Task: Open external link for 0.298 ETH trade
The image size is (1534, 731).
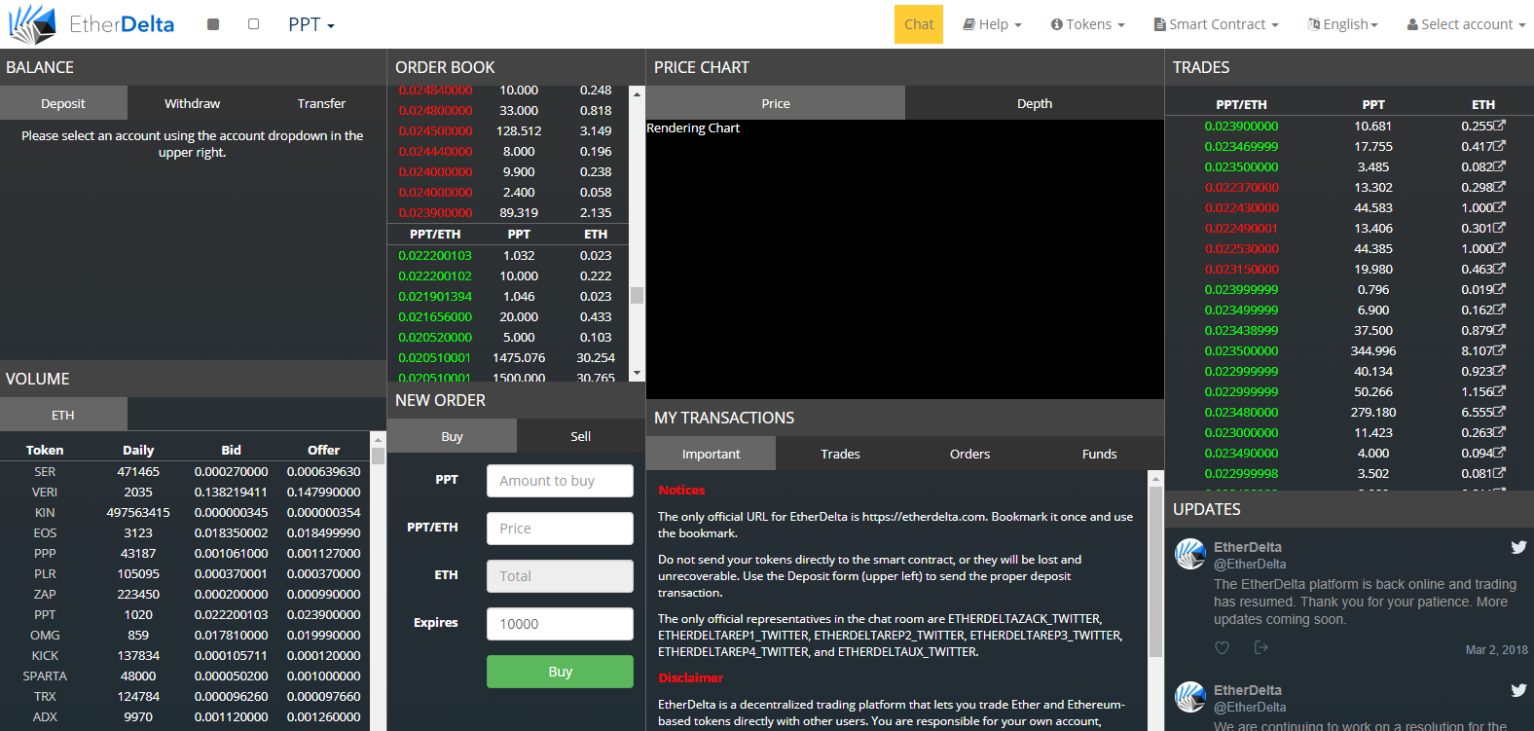Action: coord(1500,187)
